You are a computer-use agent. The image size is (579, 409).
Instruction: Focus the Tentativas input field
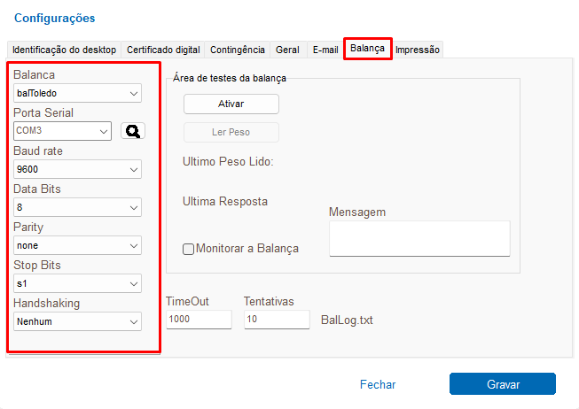click(276, 319)
